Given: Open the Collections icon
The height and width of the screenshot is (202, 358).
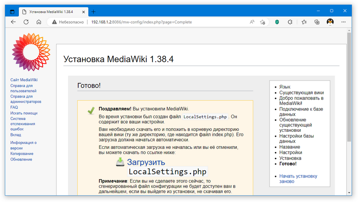Looking at the screenshot, I should tap(317, 22).
